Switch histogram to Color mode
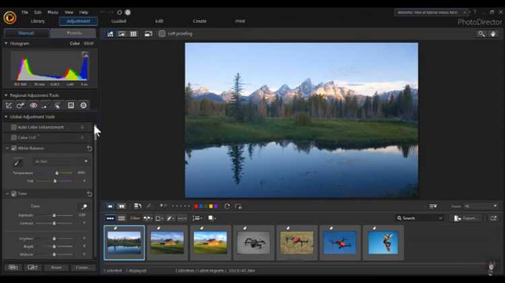Screen dimensions: 505x283 (x=75, y=44)
